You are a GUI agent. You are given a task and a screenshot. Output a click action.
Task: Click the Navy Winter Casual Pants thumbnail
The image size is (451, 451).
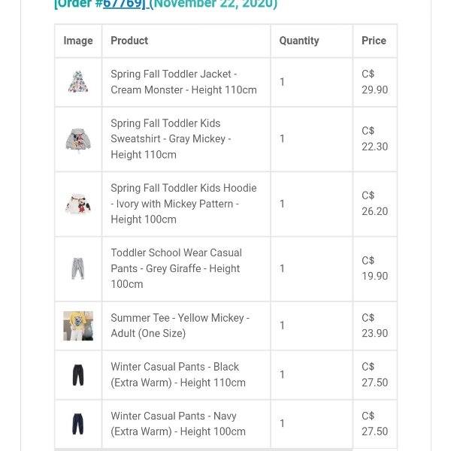[x=78, y=423]
